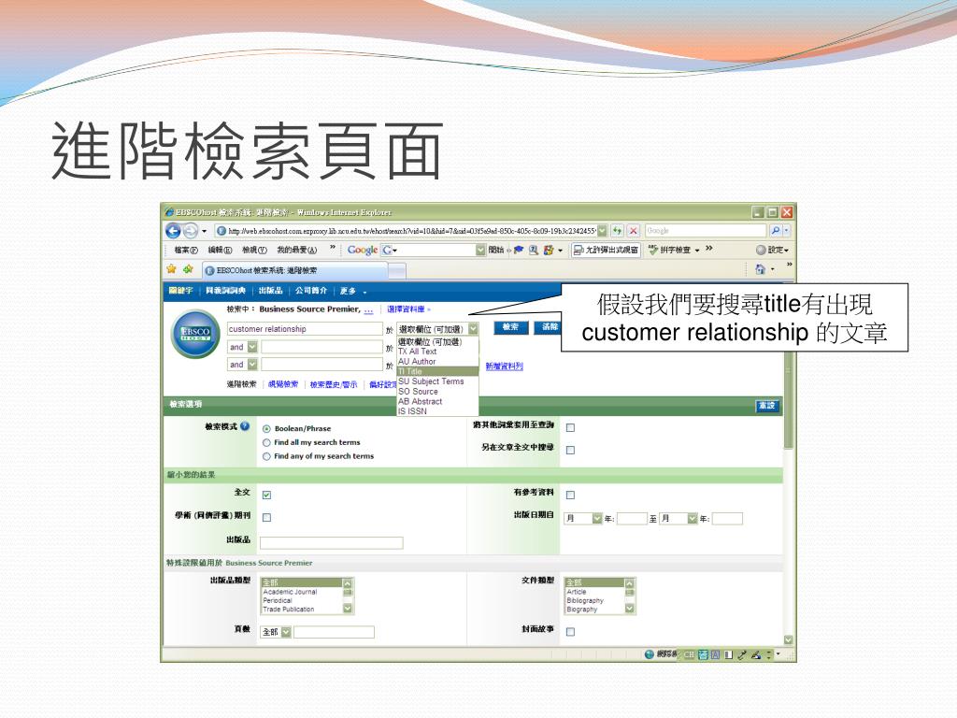This screenshot has width=957, height=718.
Task: Click the Add to Favorites star-plus icon
Action: tap(188, 269)
